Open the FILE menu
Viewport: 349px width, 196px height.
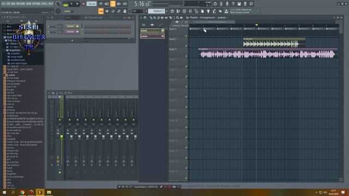click(3, 4)
